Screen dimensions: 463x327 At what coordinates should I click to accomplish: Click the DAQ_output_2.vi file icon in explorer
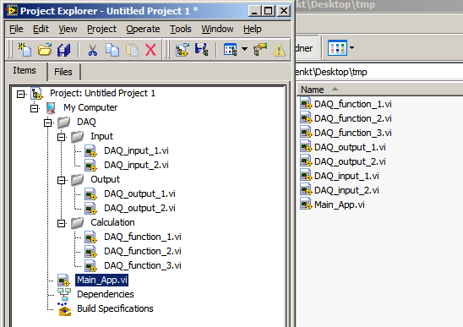tap(306, 161)
